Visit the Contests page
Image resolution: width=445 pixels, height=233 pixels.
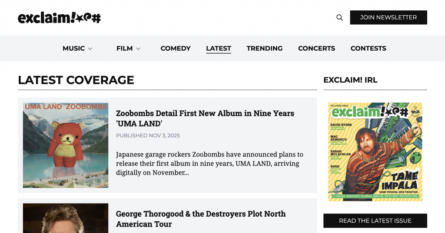(369, 49)
